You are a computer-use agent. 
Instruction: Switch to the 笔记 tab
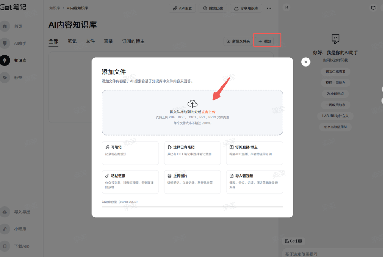coord(72,41)
